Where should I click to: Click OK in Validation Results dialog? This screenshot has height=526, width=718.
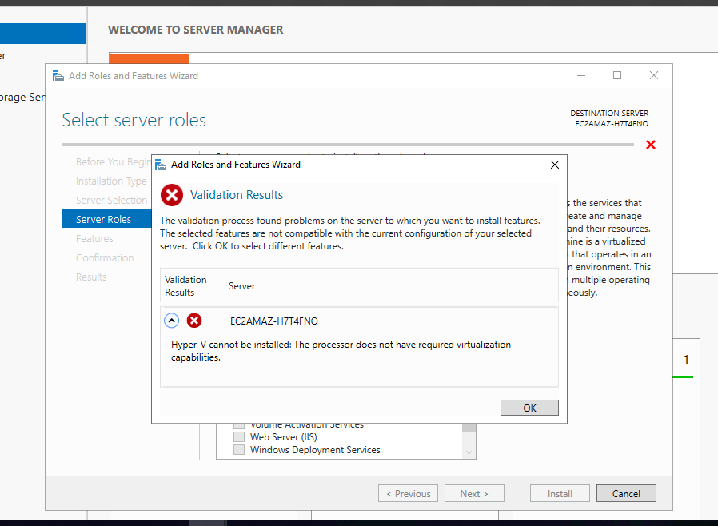coord(529,408)
